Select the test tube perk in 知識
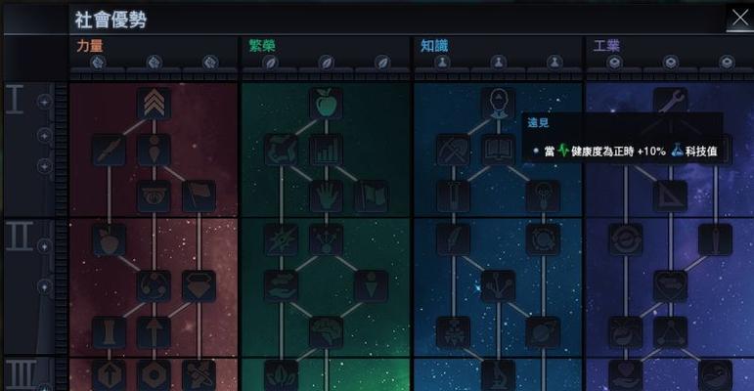The image size is (754, 391). click(454, 196)
